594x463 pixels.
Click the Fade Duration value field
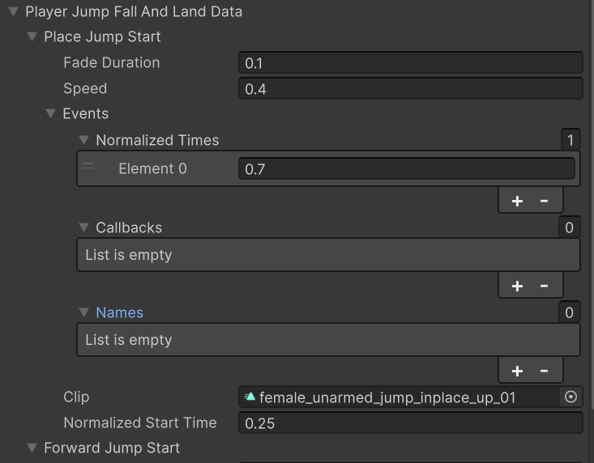click(x=410, y=63)
